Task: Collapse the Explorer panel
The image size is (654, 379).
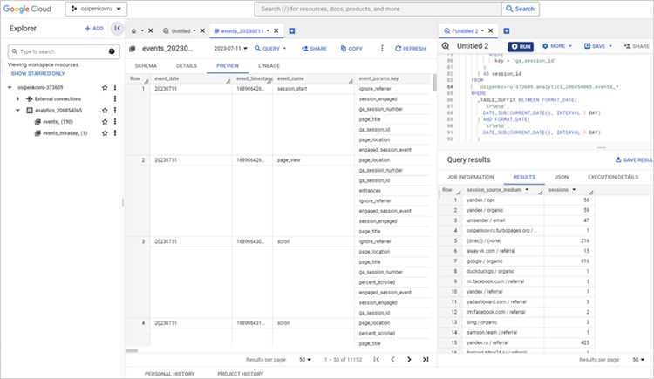Action: (118, 28)
